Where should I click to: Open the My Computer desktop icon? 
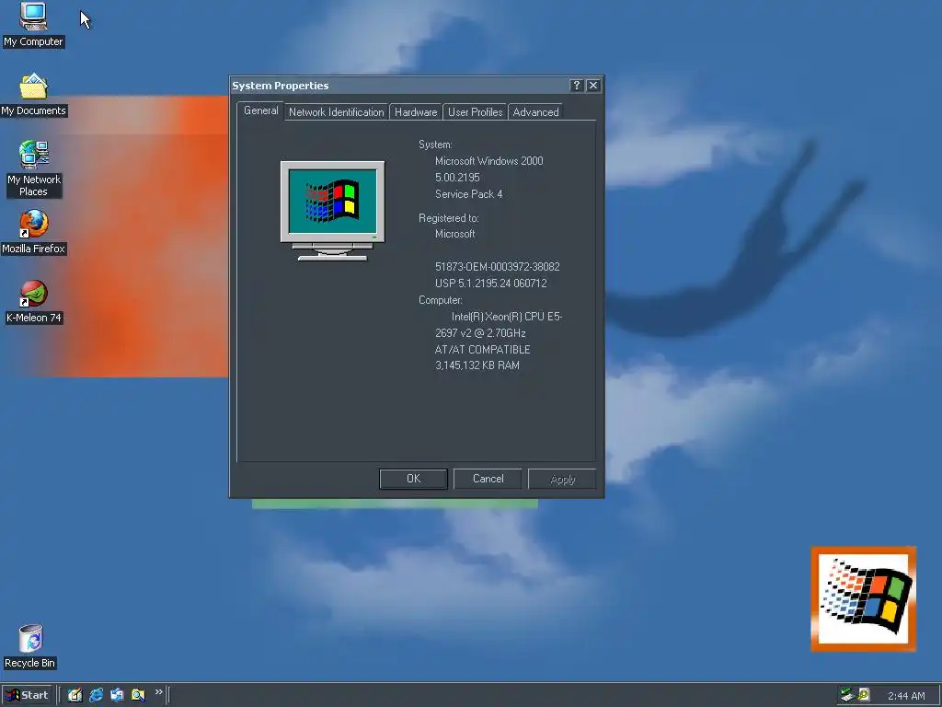coord(33,25)
